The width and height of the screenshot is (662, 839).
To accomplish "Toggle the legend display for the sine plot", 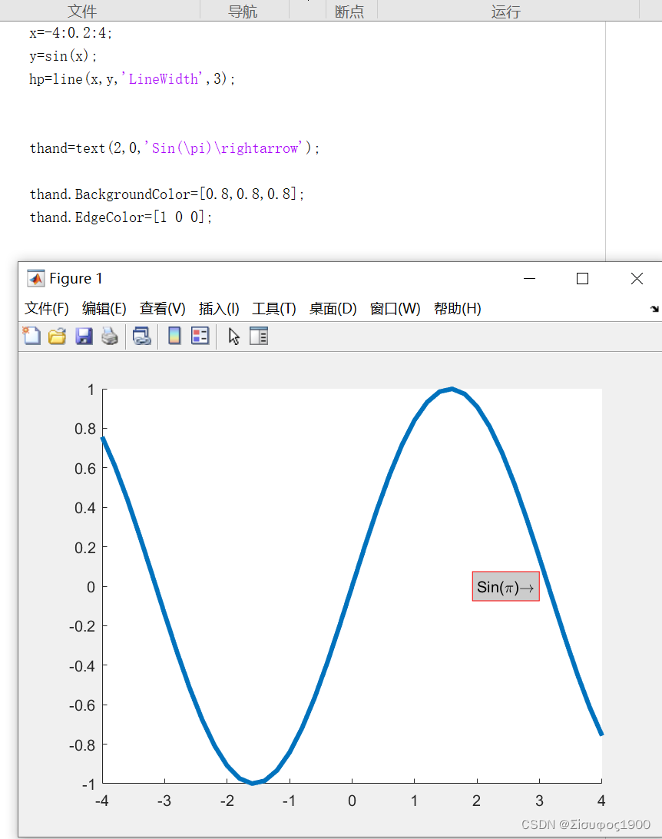I will click(200, 336).
